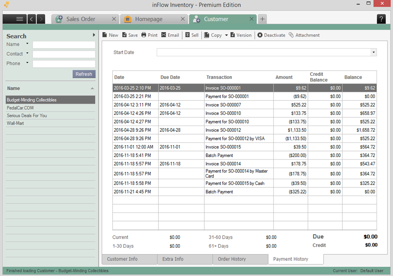393x276 pixels.
Task: Go back with the left arrow button
Action: (32, 19)
